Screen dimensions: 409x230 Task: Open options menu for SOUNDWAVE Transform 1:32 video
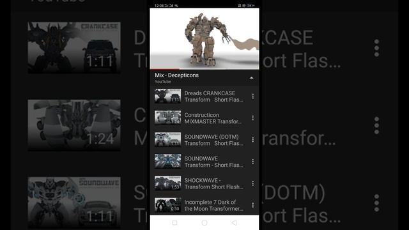253,162
